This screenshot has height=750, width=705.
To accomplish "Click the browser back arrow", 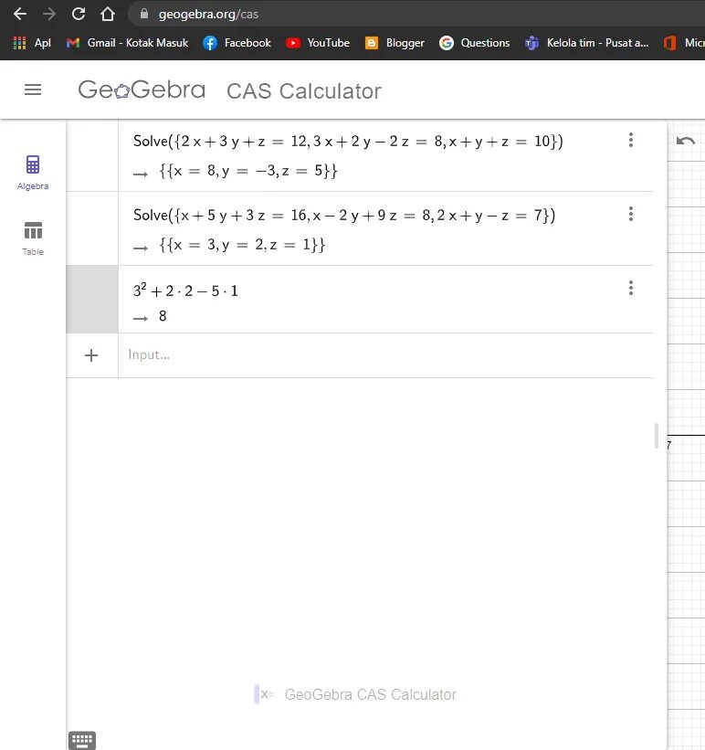I will (x=20, y=14).
